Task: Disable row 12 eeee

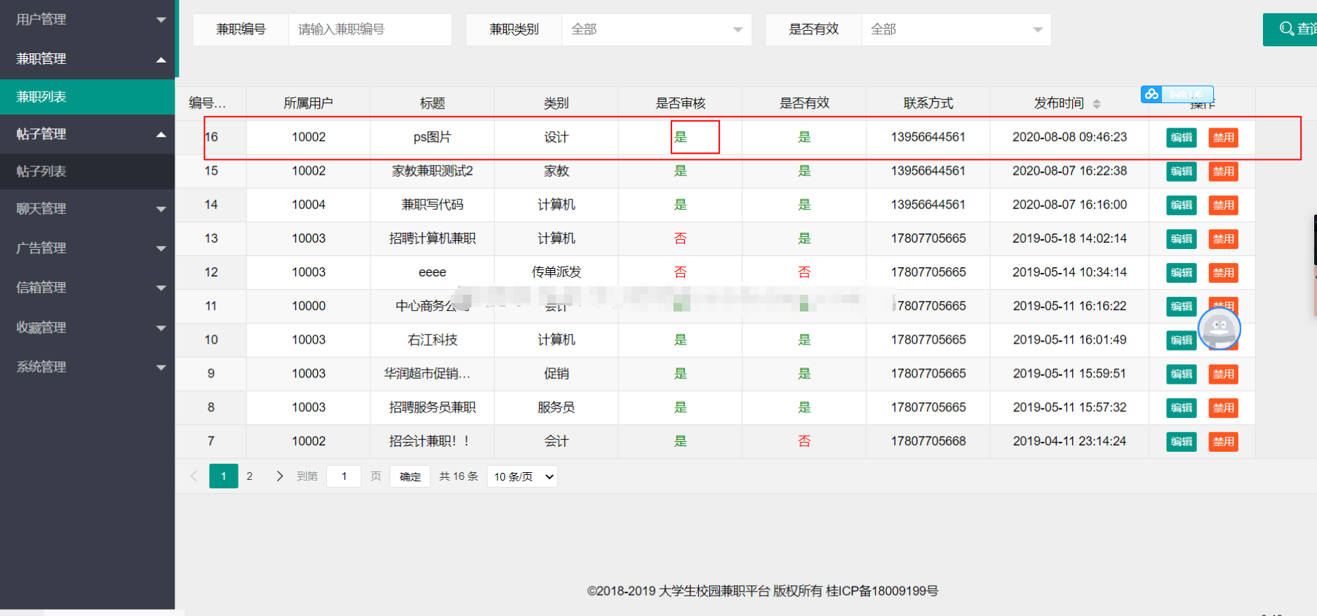Action: point(1223,272)
